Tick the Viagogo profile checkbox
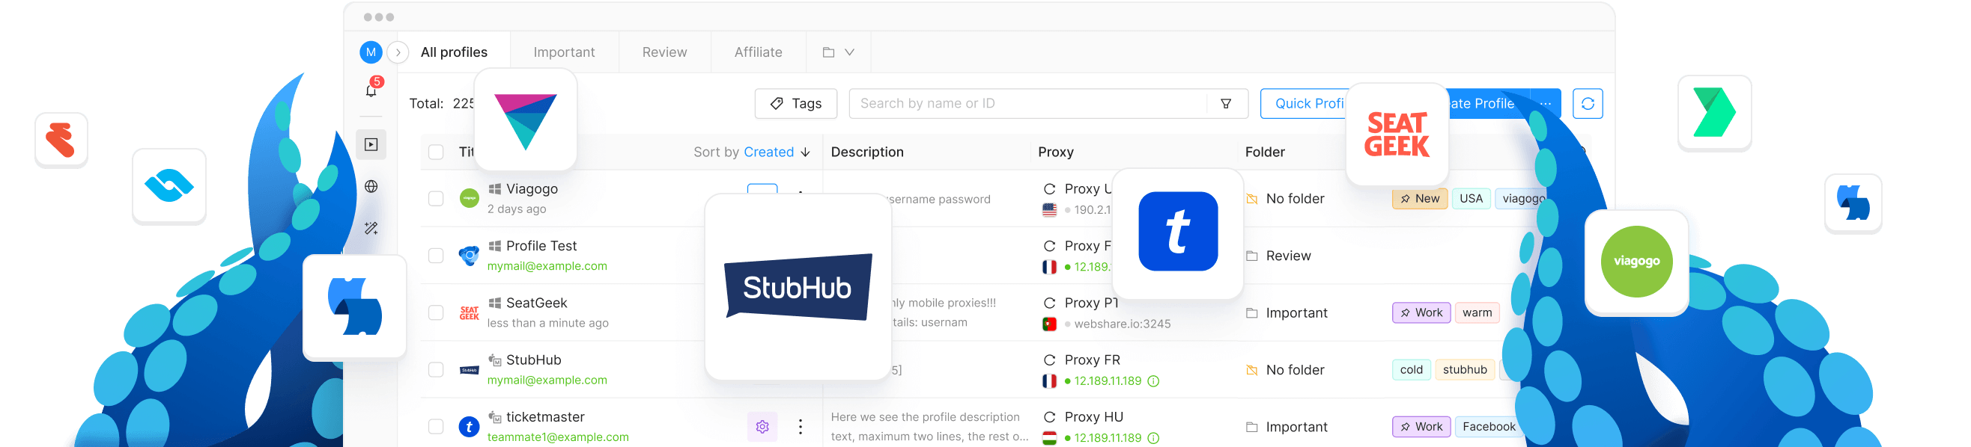 [436, 199]
